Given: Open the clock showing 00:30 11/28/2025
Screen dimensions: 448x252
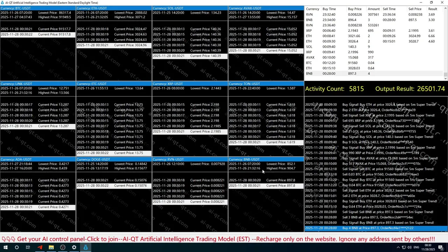Looking at the screenshot, I should (428, 247).
